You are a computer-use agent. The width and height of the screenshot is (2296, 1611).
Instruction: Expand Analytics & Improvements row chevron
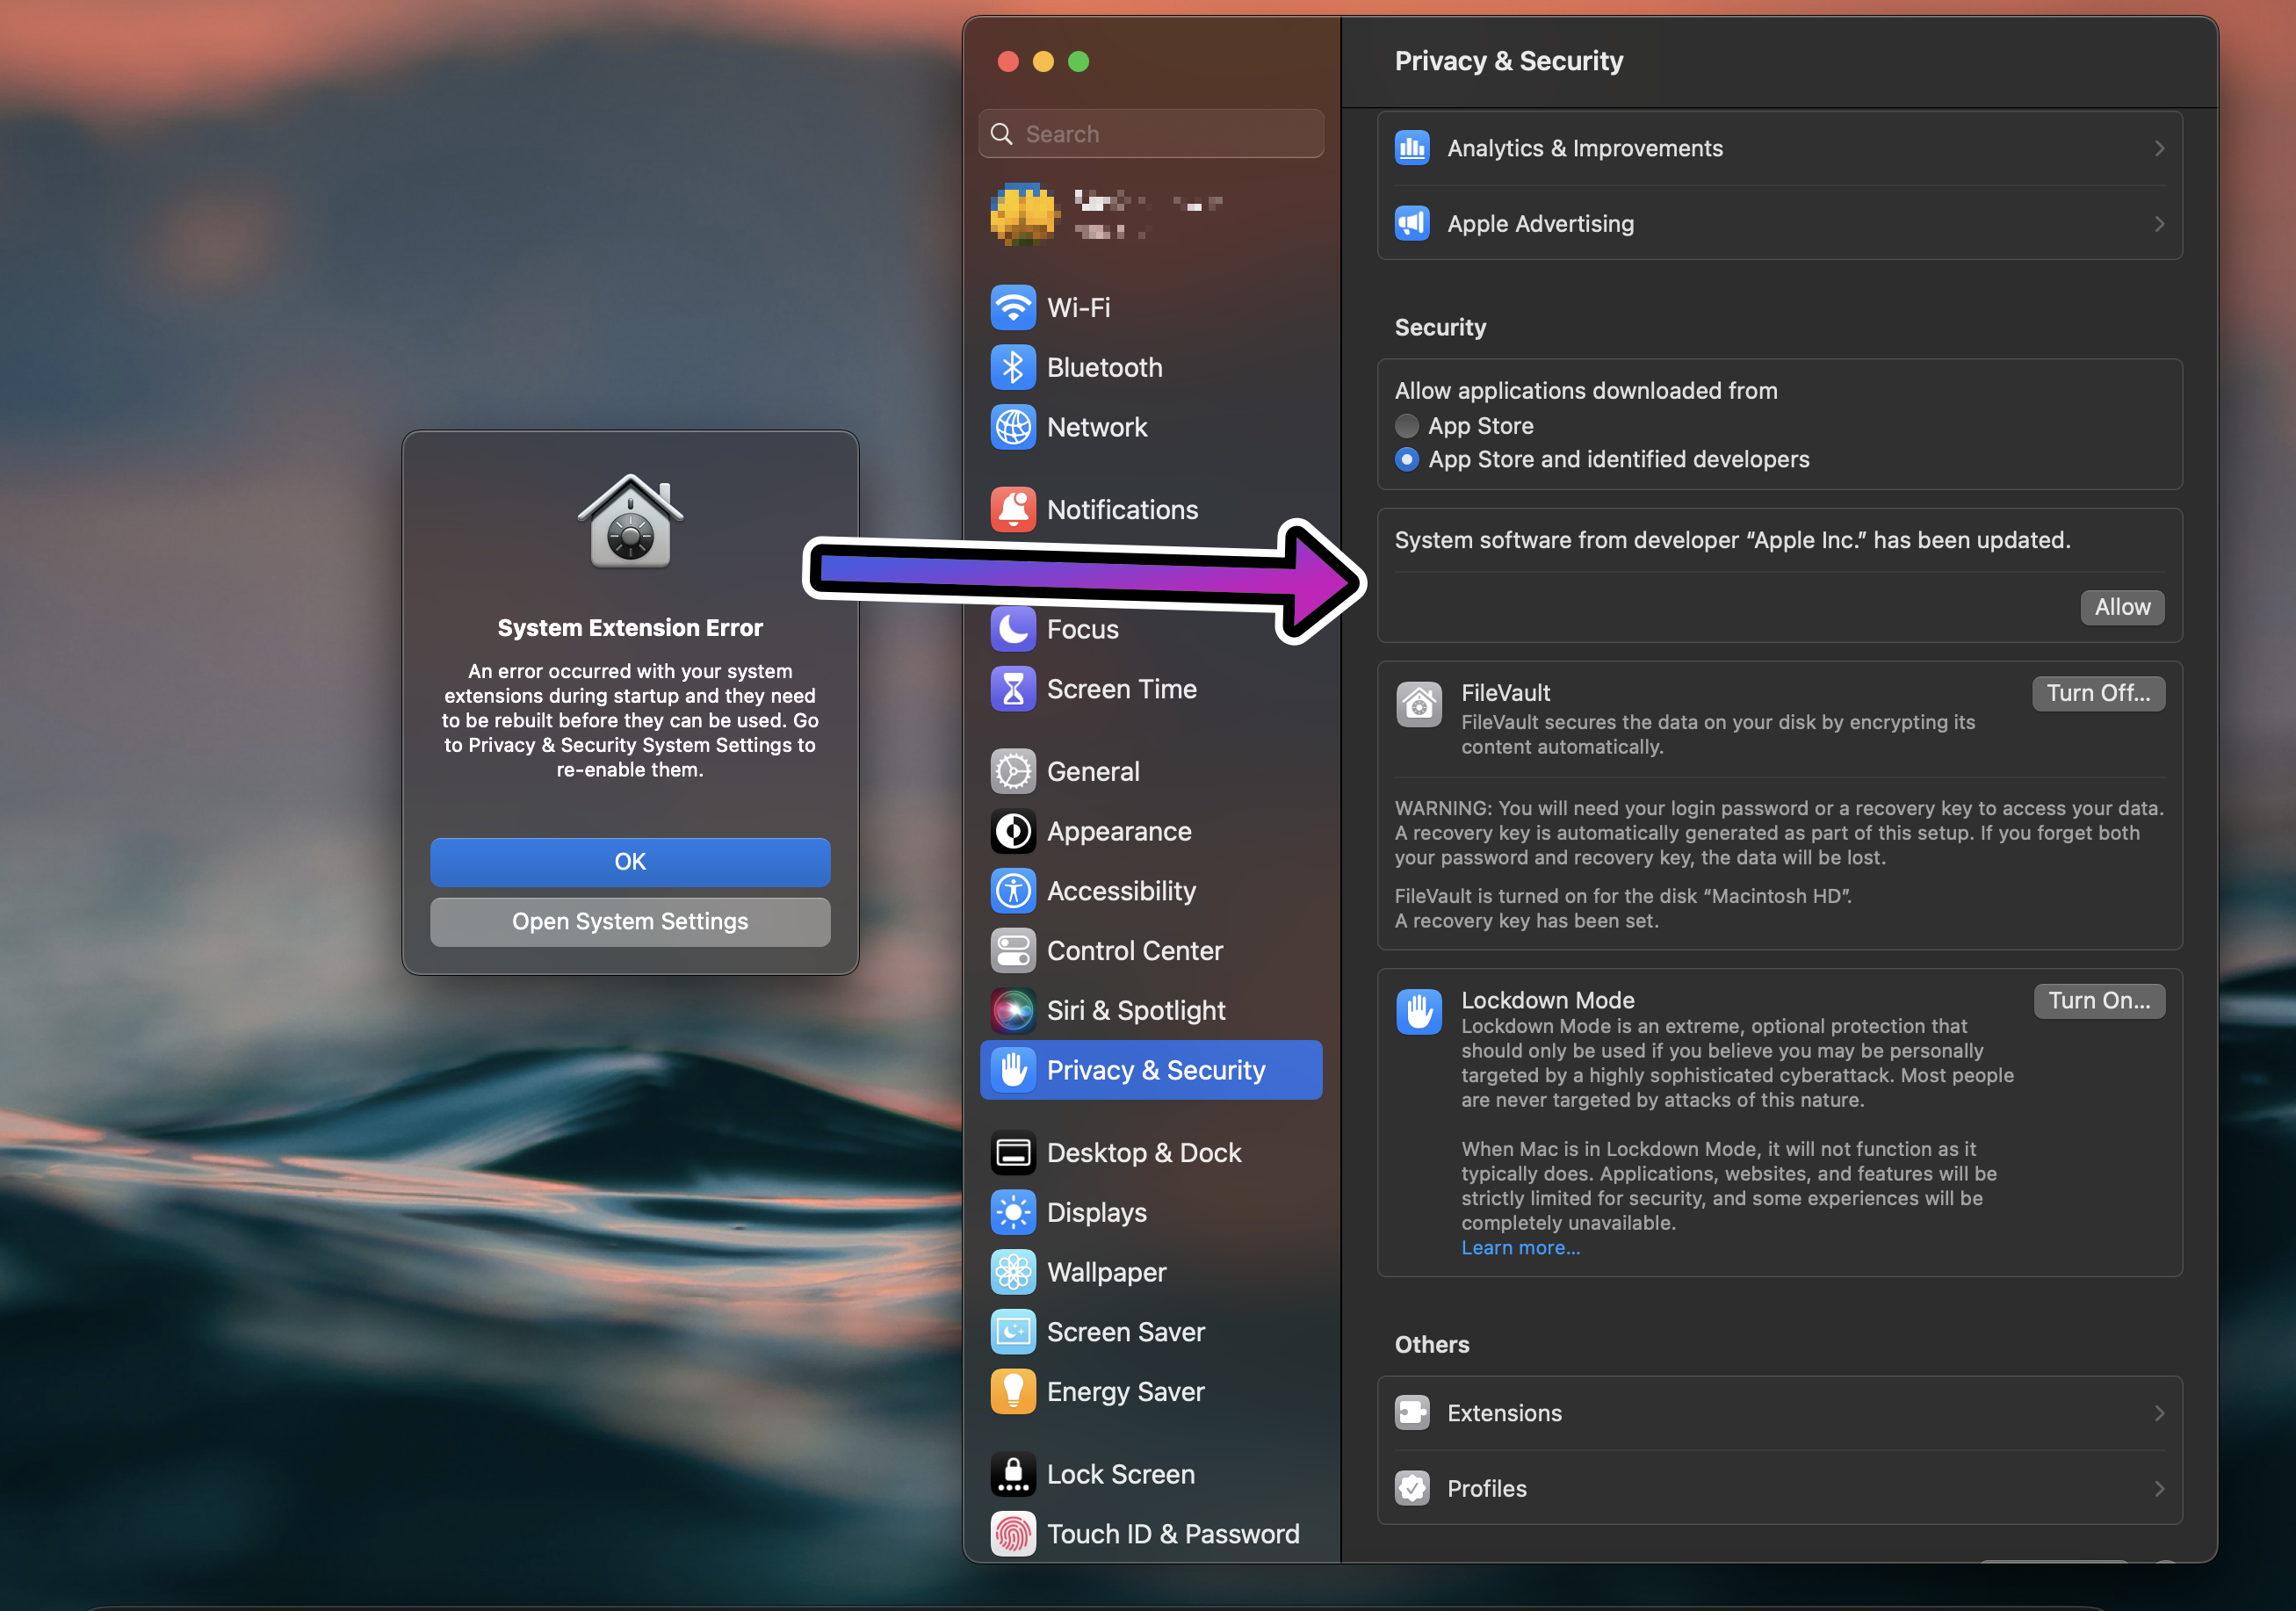coord(2159,148)
